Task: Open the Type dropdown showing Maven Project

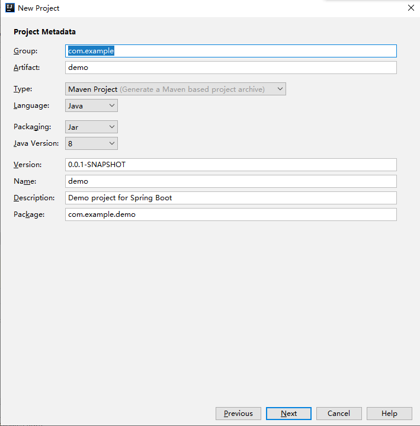Action: click(x=176, y=89)
